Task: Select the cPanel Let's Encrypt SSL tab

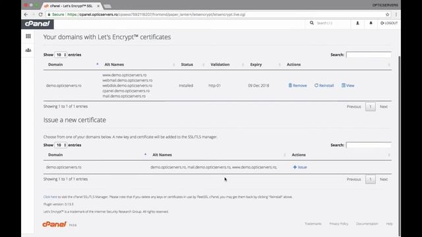Action: point(71,6)
